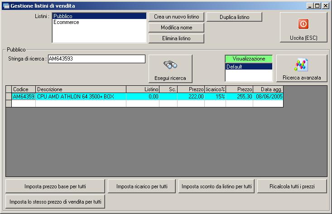Minimize the Gestione listini window
The height and width of the screenshot is (214, 332).
(x=310, y=6)
